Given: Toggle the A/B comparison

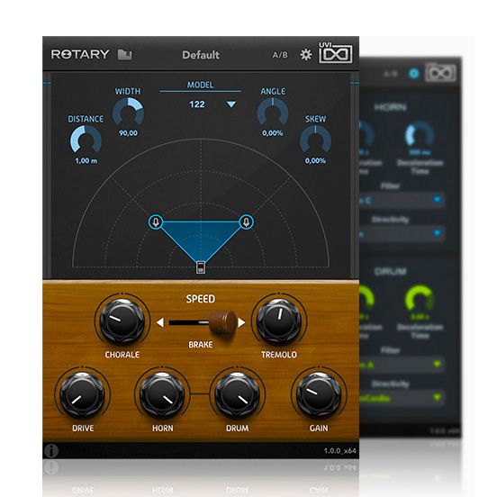Looking at the screenshot, I should [280, 55].
